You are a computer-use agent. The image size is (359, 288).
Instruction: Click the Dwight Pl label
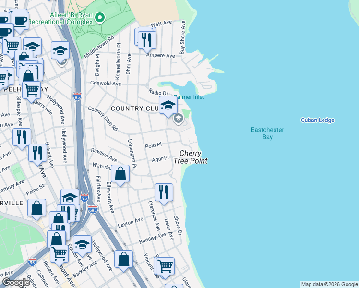pos(97,65)
